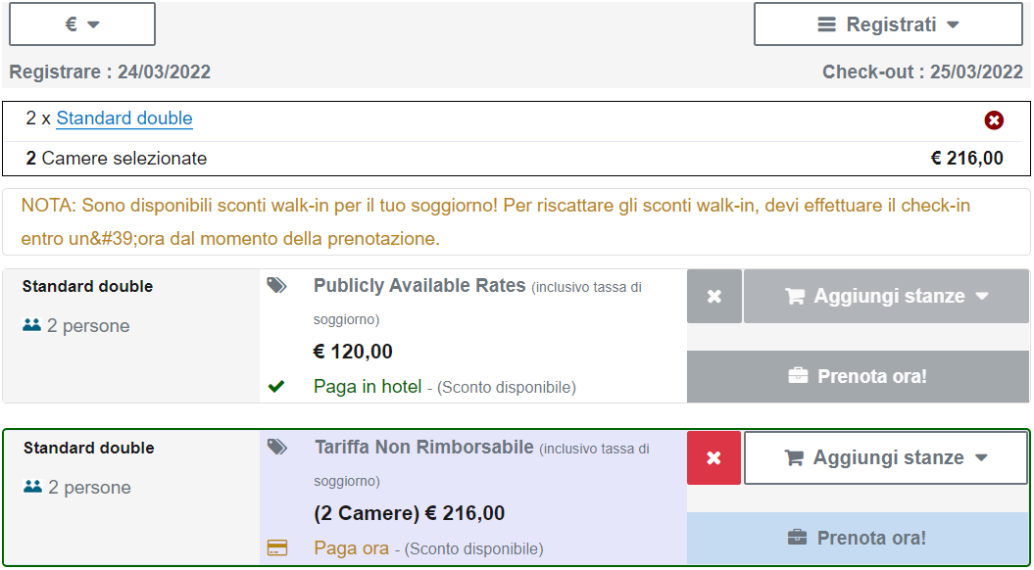Click the Paga ora payment option

(x=351, y=548)
